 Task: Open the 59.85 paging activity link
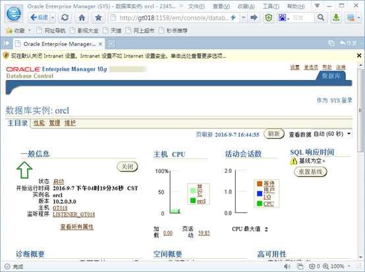[204, 233]
